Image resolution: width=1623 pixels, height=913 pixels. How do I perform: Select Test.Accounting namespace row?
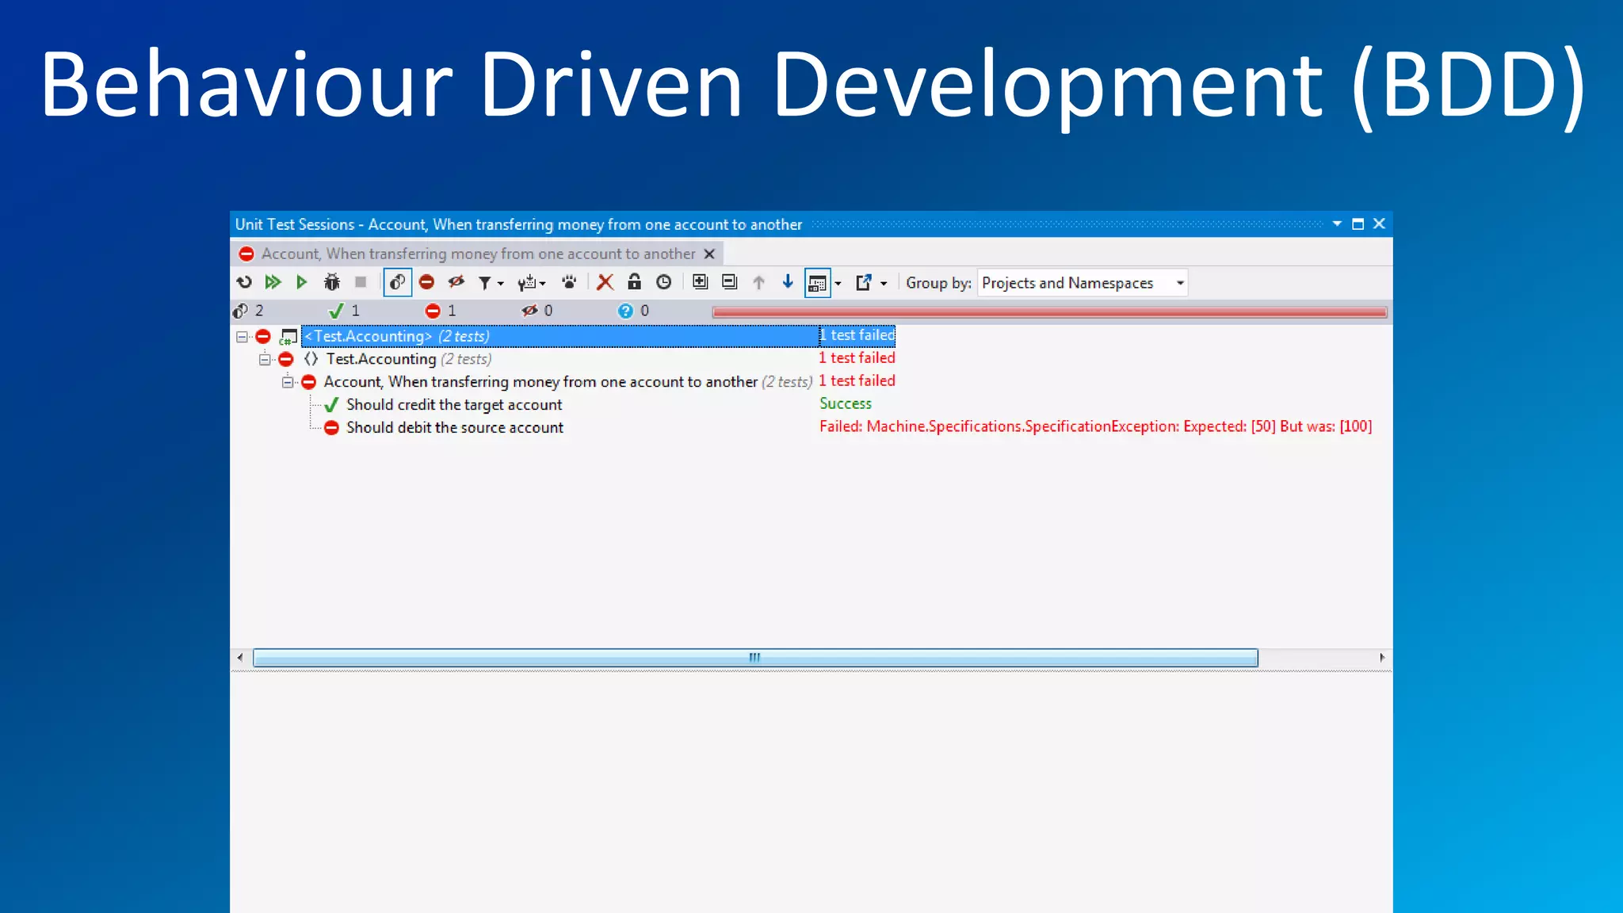[x=409, y=359]
